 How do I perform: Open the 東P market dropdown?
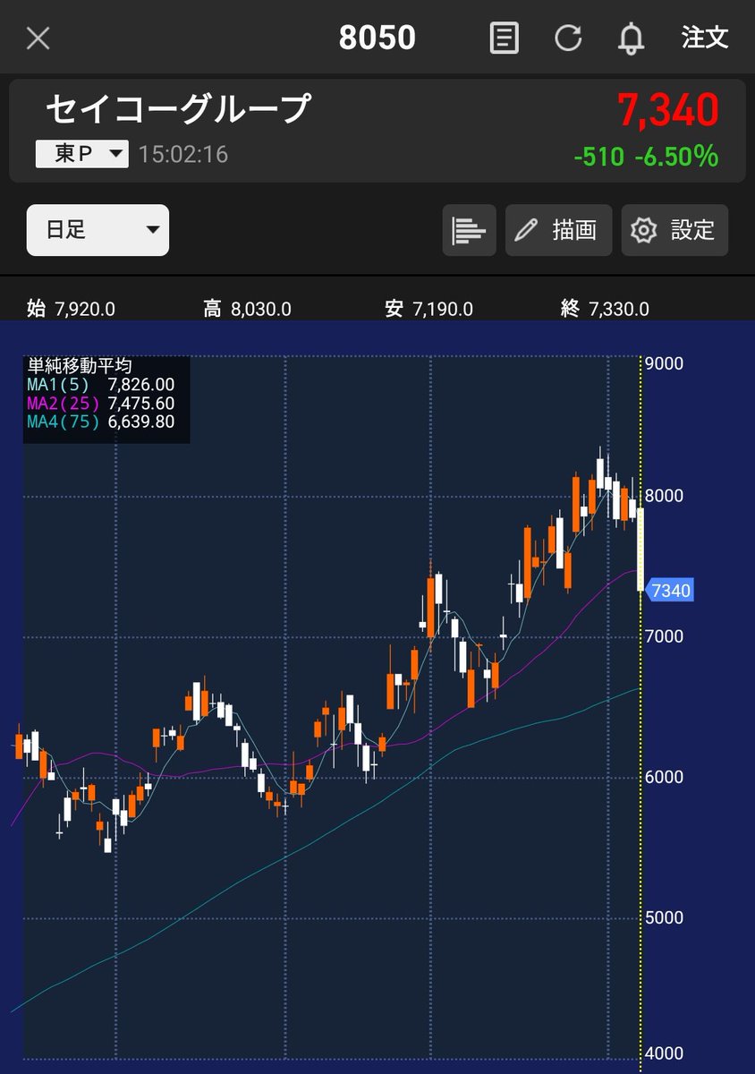point(82,154)
